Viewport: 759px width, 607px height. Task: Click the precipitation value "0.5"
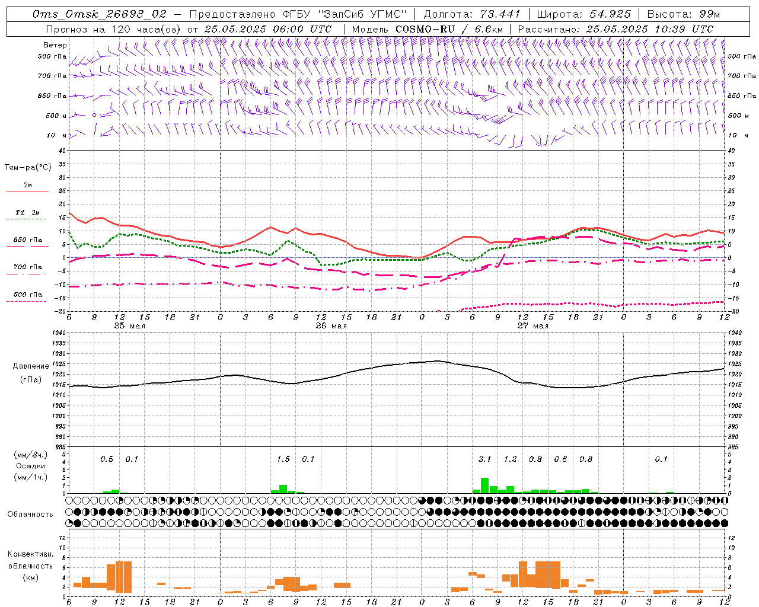pyautogui.click(x=106, y=459)
